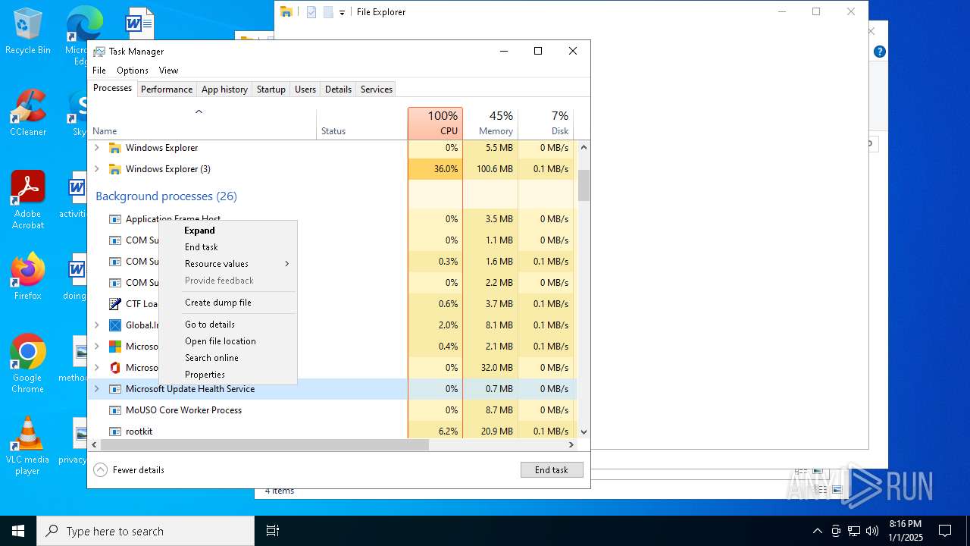Open the network icon in system tray

[x=854, y=531]
